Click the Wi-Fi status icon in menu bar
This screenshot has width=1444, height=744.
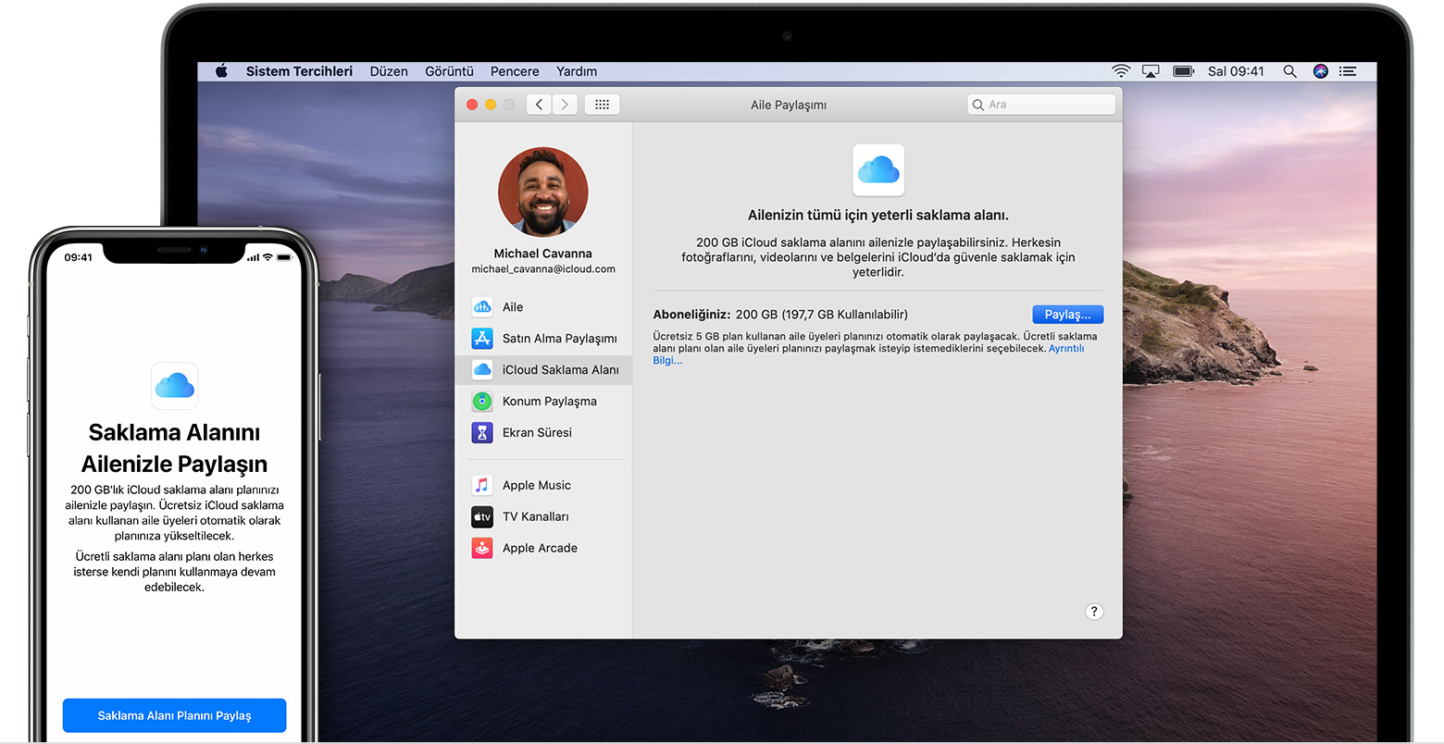1121,71
